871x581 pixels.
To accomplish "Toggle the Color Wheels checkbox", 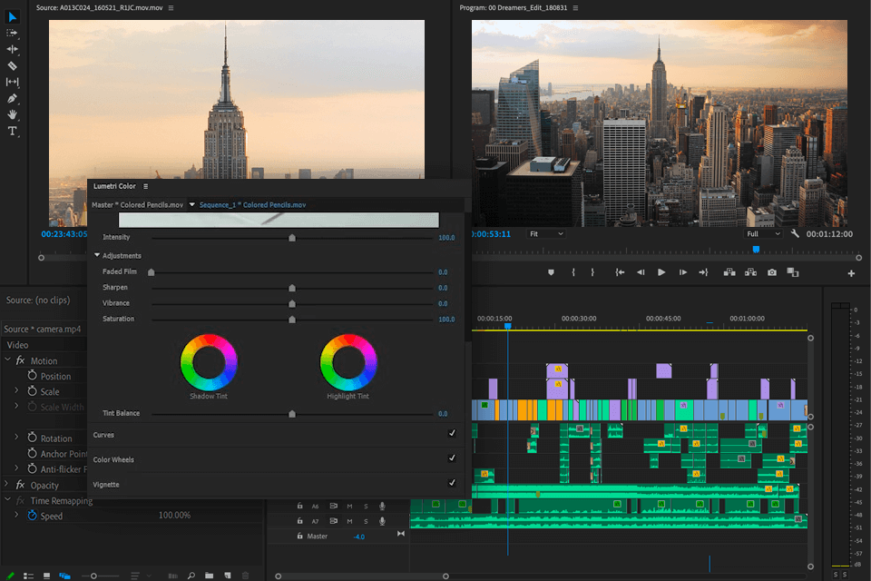I will tap(452, 459).
